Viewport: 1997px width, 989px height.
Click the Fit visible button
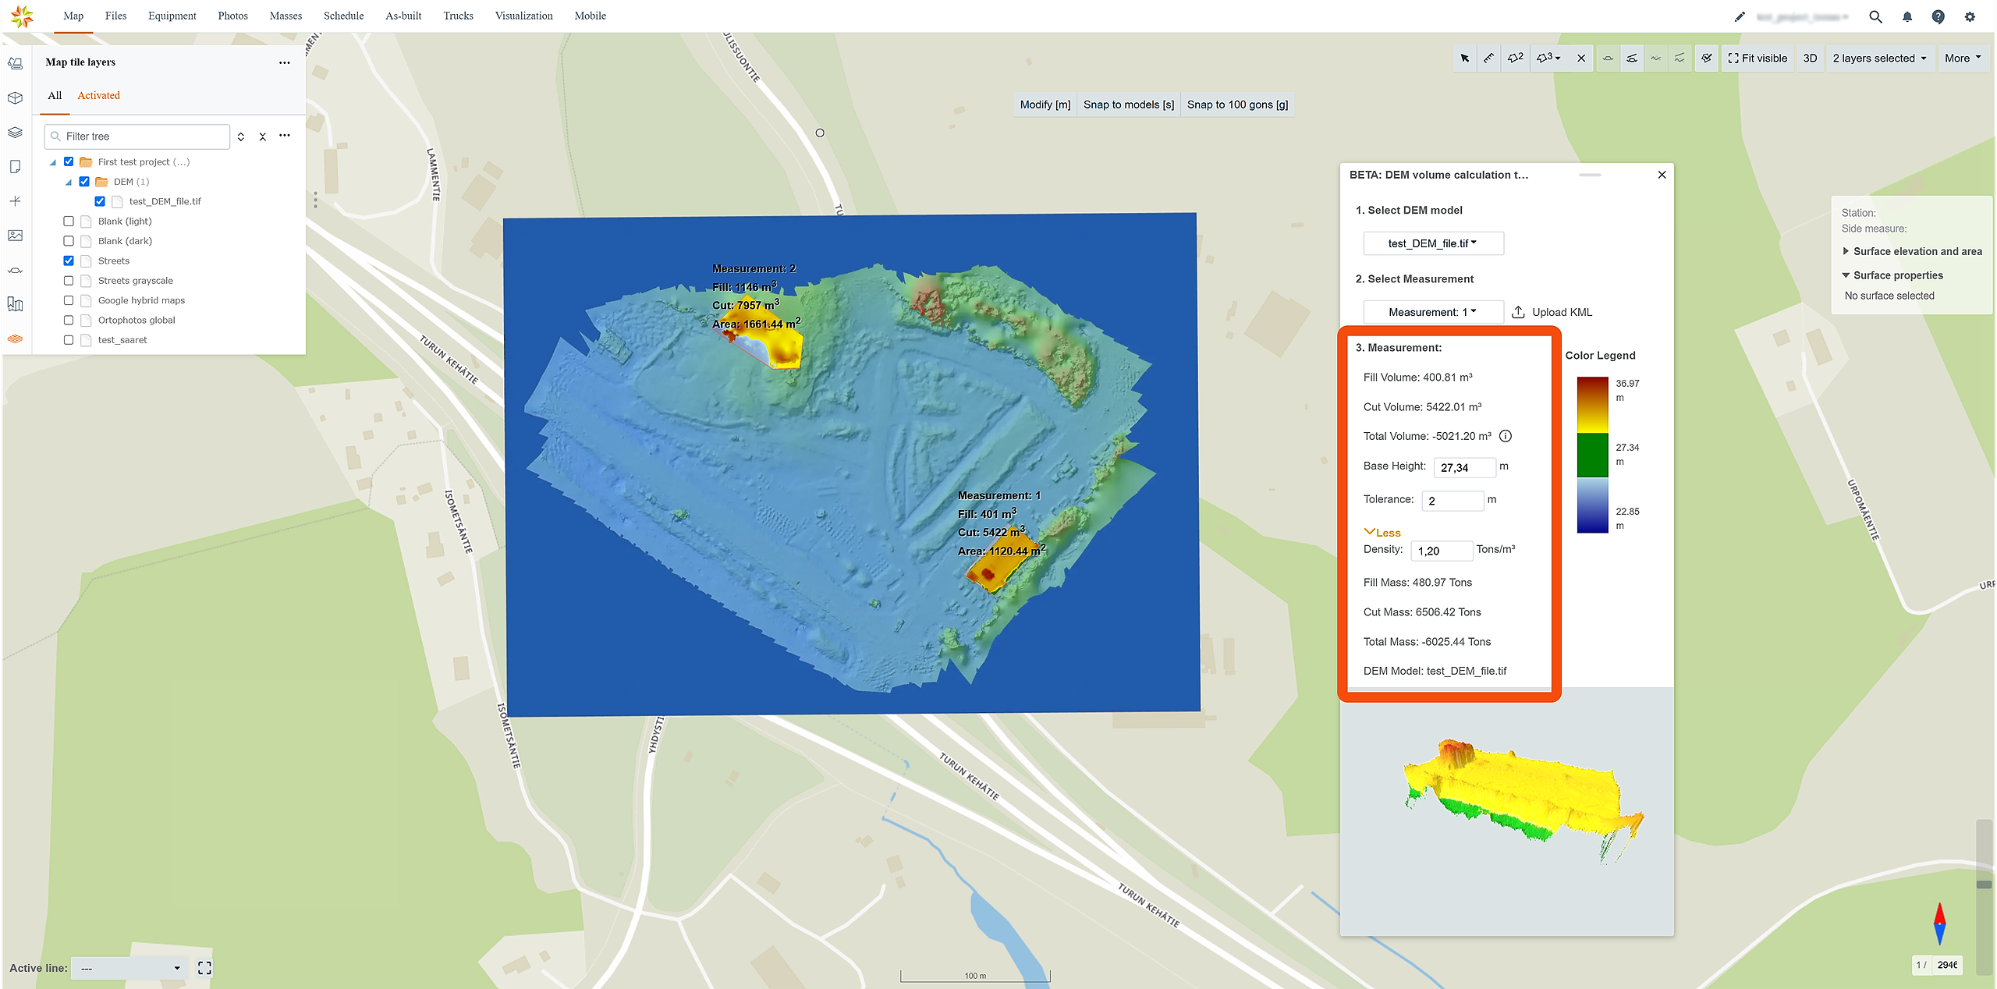1758,58
